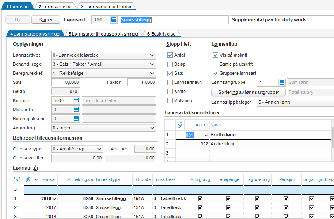Sort by Forsk.trekk column header
The width and height of the screenshot is (334, 219).
165,180
